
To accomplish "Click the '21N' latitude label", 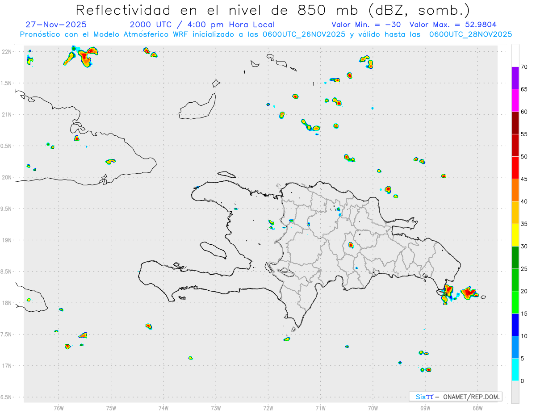I will pyautogui.click(x=7, y=115).
